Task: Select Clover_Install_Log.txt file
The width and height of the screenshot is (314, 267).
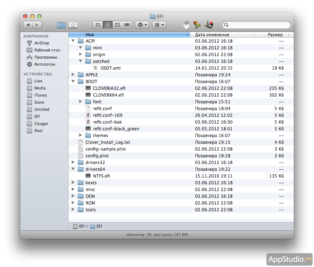Action: click(181, 142)
